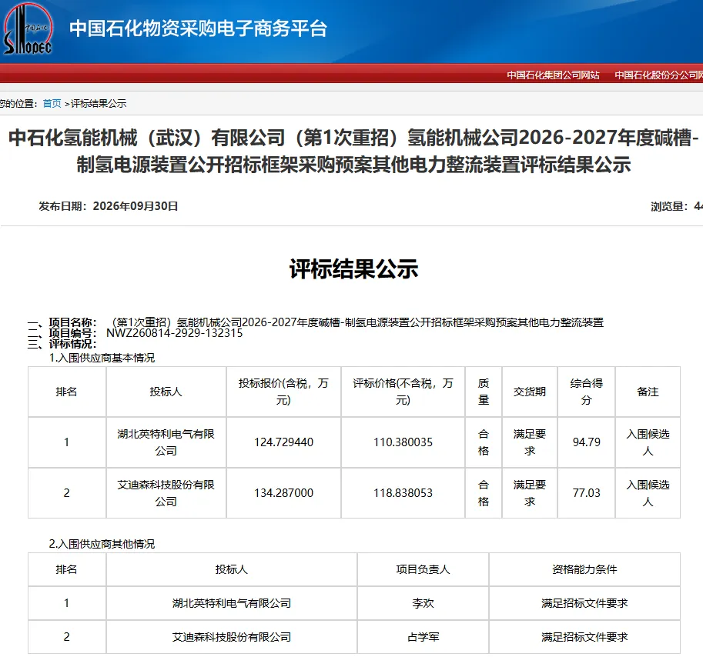This screenshot has height=657, width=703.
Task: Click the 备注 column header
Action: tap(648, 392)
